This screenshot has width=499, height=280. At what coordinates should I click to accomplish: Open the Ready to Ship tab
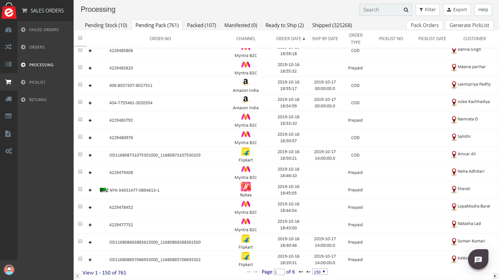[285, 25]
